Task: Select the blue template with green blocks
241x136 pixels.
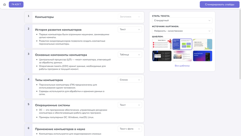Action: pos(182,44)
